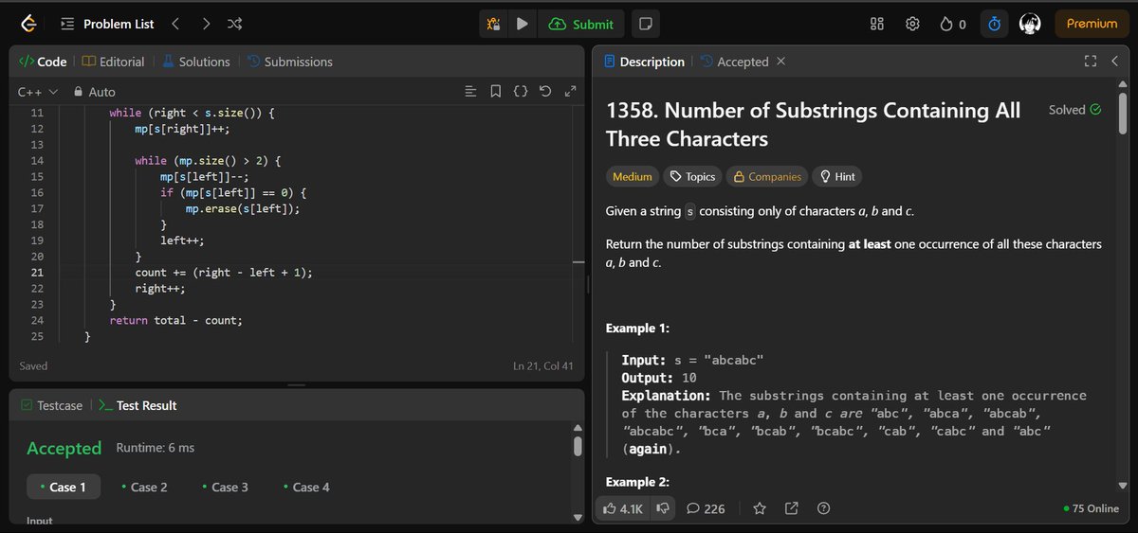Click the debugger icon beside Run

click(493, 24)
